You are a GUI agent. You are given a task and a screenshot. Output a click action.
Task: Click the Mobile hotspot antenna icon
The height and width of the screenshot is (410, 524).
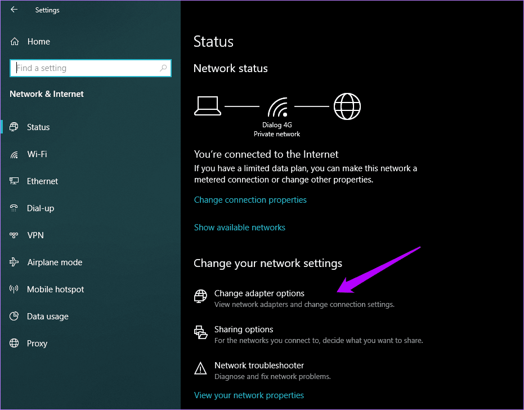[x=14, y=289]
